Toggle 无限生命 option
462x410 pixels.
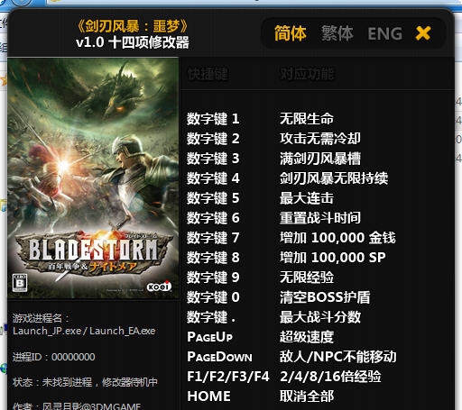coord(307,119)
